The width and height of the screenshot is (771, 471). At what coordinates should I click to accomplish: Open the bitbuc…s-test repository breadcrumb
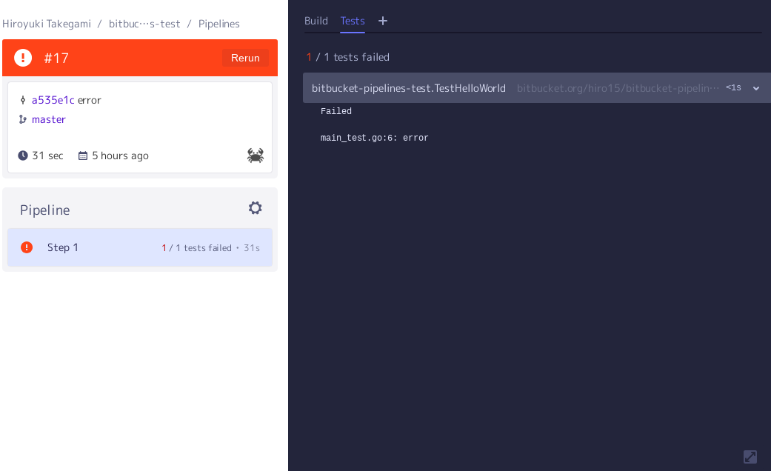[x=144, y=24]
